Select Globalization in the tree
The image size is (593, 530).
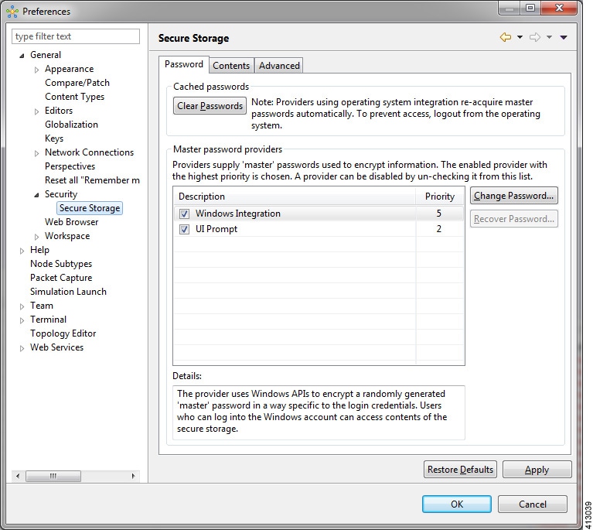[x=71, y=125]
